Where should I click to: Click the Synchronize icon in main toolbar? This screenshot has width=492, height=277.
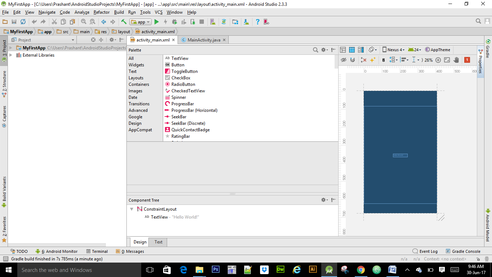coord(23,22)
